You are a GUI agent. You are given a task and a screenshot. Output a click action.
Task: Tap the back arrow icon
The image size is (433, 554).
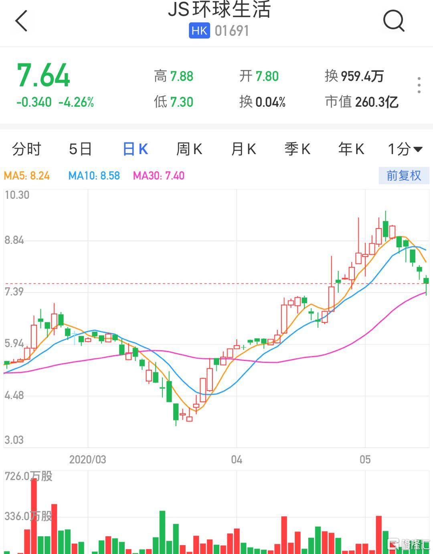click(x=21, y=21)
